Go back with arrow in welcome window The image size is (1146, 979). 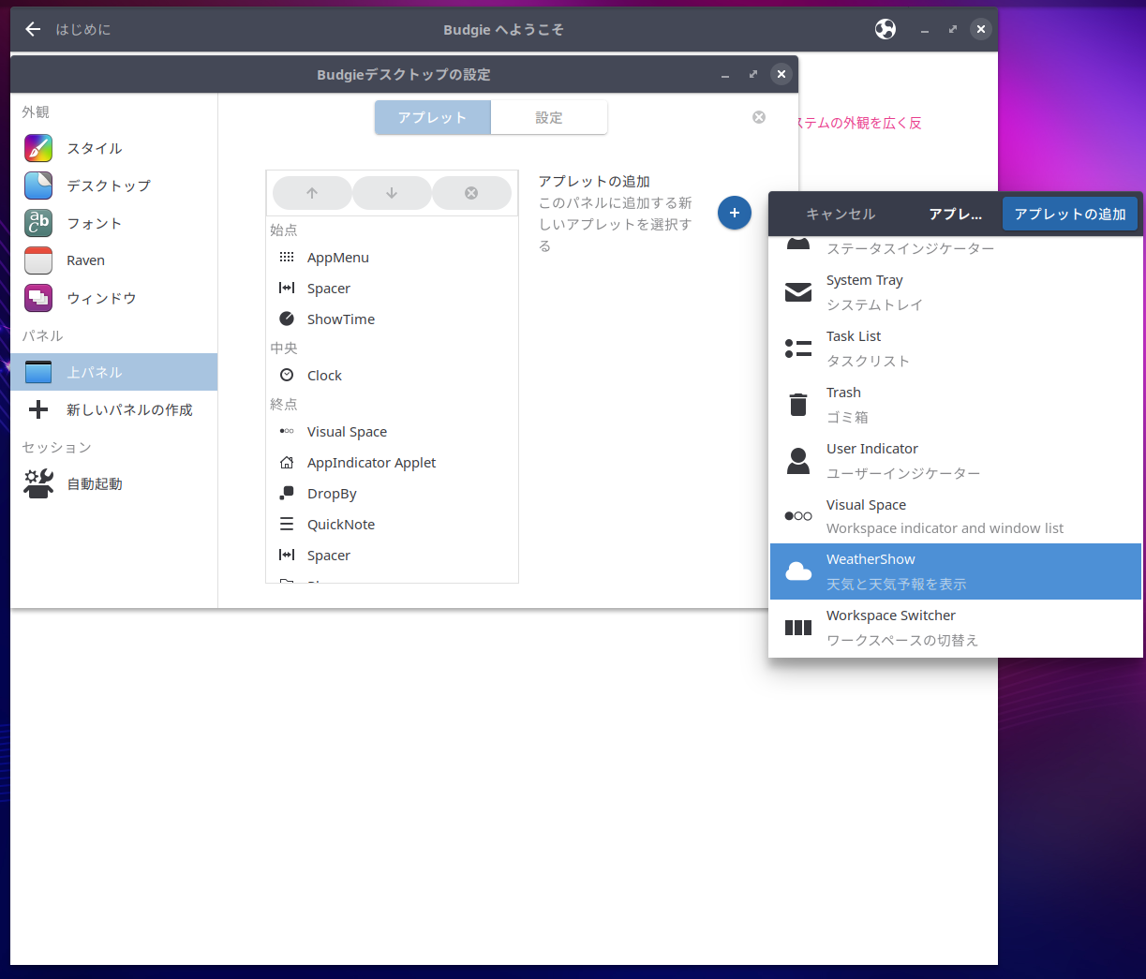coord(33,29)
